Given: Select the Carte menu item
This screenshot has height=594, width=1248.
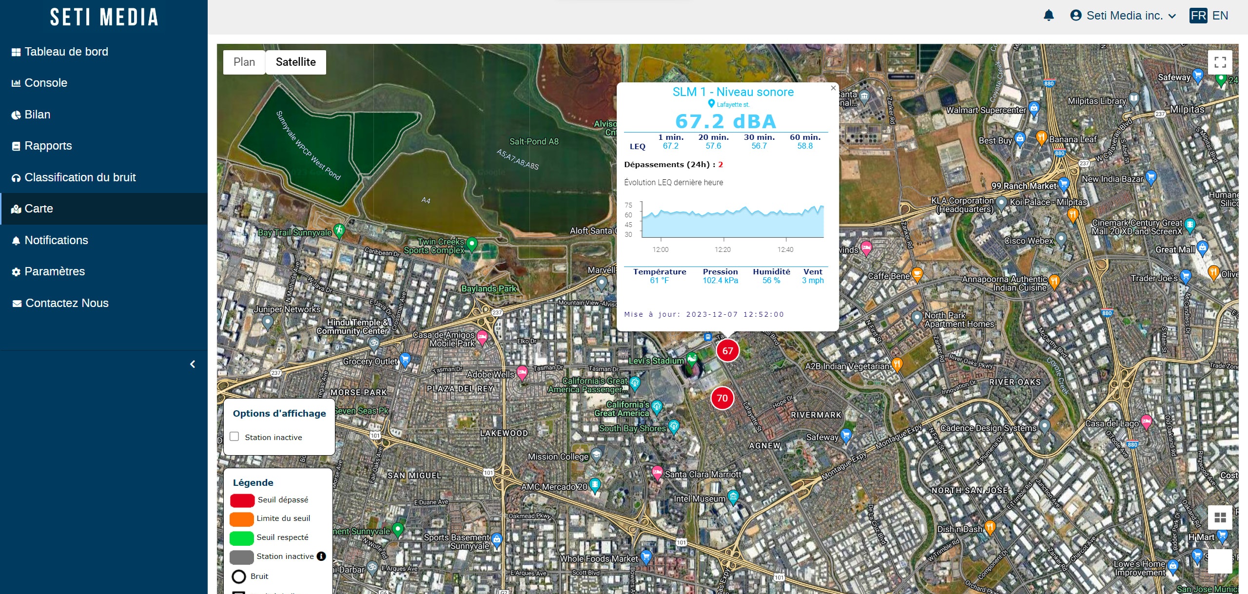Looking at the screenshot, I should (104, 209).
